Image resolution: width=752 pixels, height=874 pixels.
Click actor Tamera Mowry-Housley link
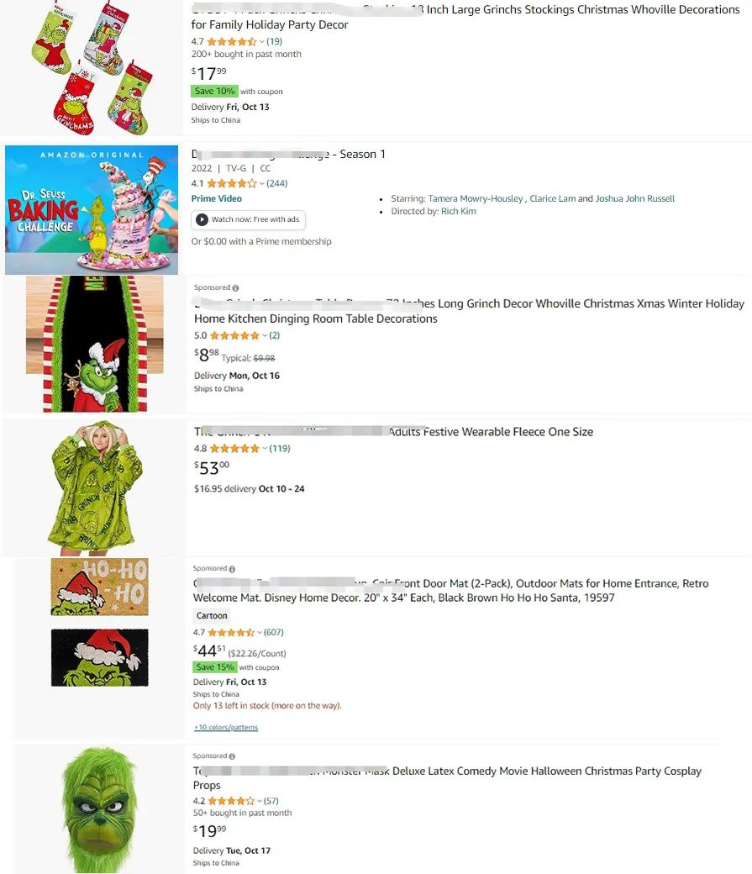point(476,198)
